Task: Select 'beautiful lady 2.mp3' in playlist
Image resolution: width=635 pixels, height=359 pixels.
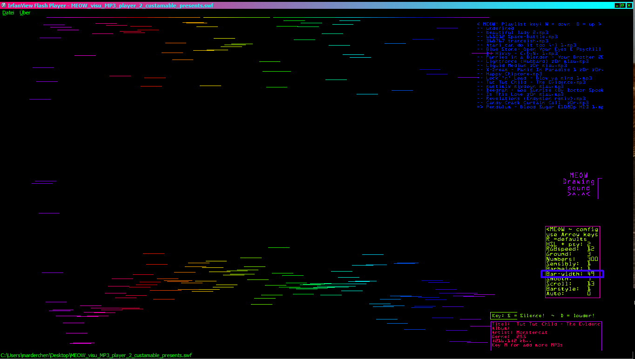Action: [x=513, y=33]
